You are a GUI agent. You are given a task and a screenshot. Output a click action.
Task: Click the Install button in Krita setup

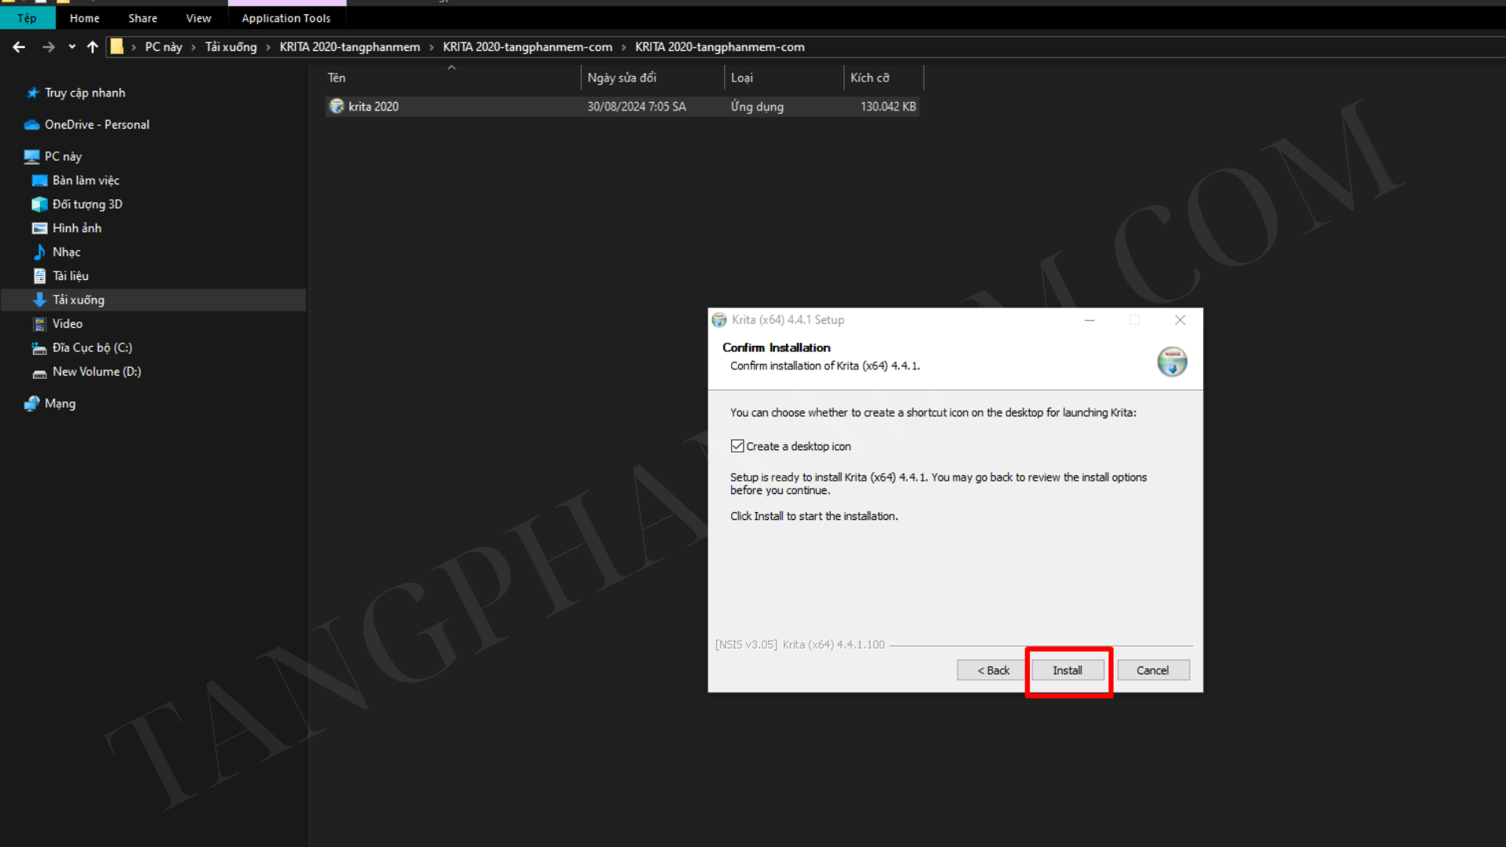[1068, 670]
